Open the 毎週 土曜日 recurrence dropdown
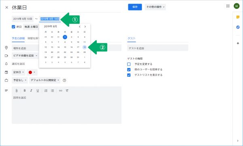 tap(31, 27)
